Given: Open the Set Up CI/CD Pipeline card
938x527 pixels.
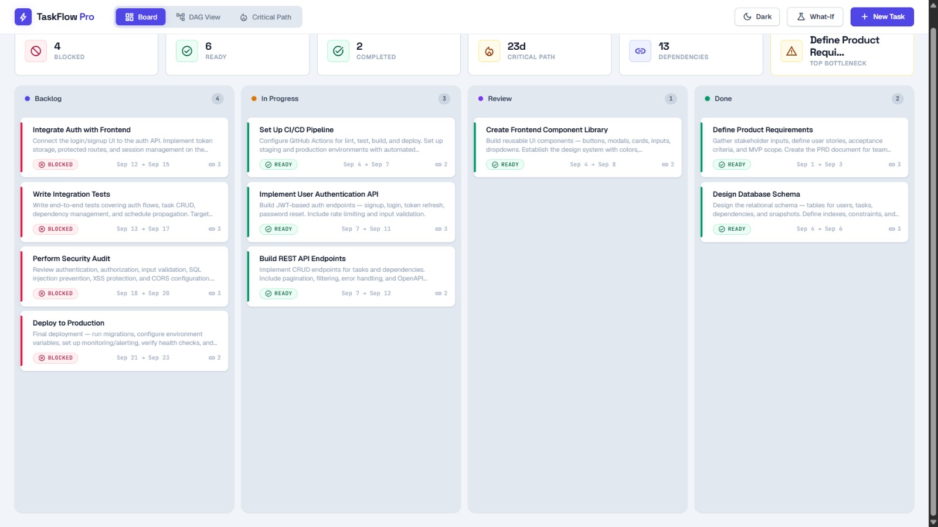Looking at the screenshot, I should pos(351,148).
